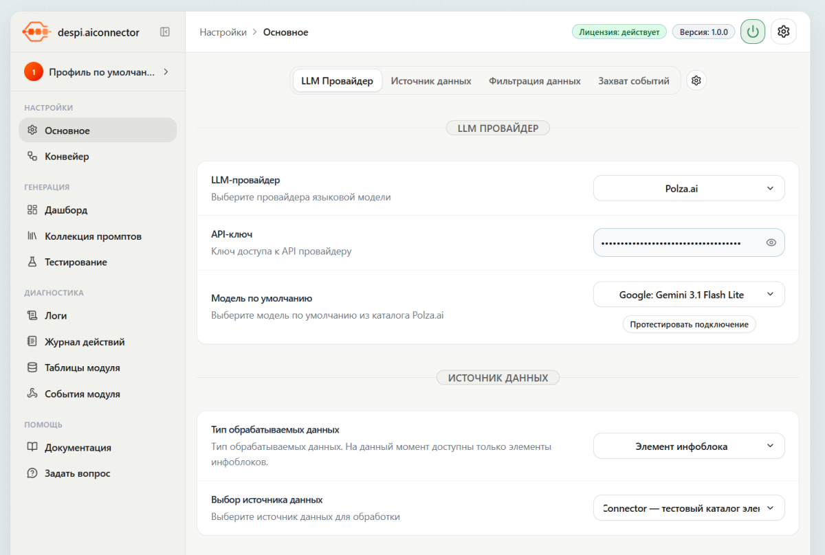825x555 pixels.
Task: Click the Журнал действий notebook icon
Action: 32,342
